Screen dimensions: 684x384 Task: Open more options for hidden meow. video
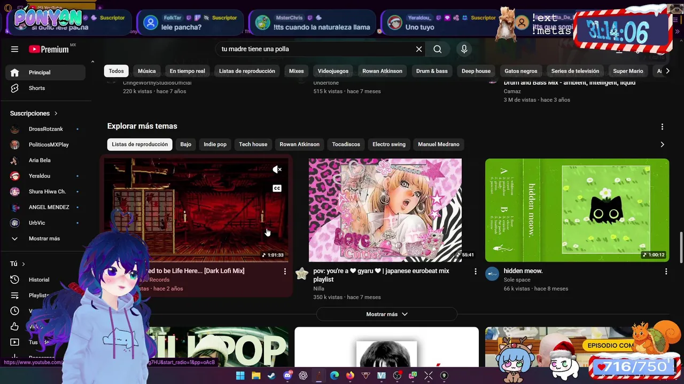(666, 271)
